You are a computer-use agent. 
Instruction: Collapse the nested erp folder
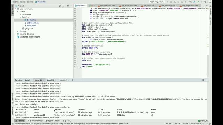(x=18, y=12)
